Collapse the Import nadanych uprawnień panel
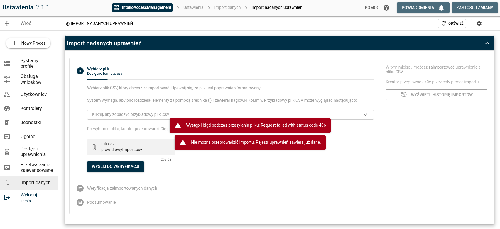Viewport: 500px width, 229px height. click(487, 43)
